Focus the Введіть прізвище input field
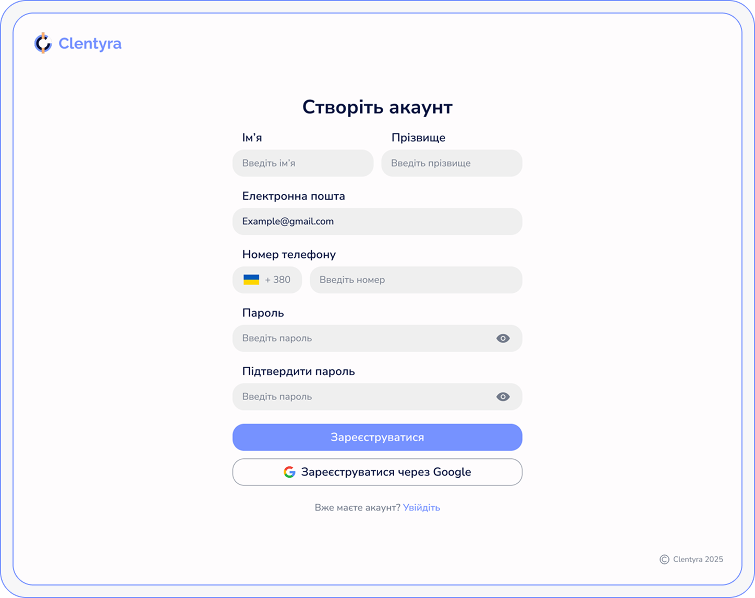The width and height of the screenshot is (755, 598). coord(452,163)
